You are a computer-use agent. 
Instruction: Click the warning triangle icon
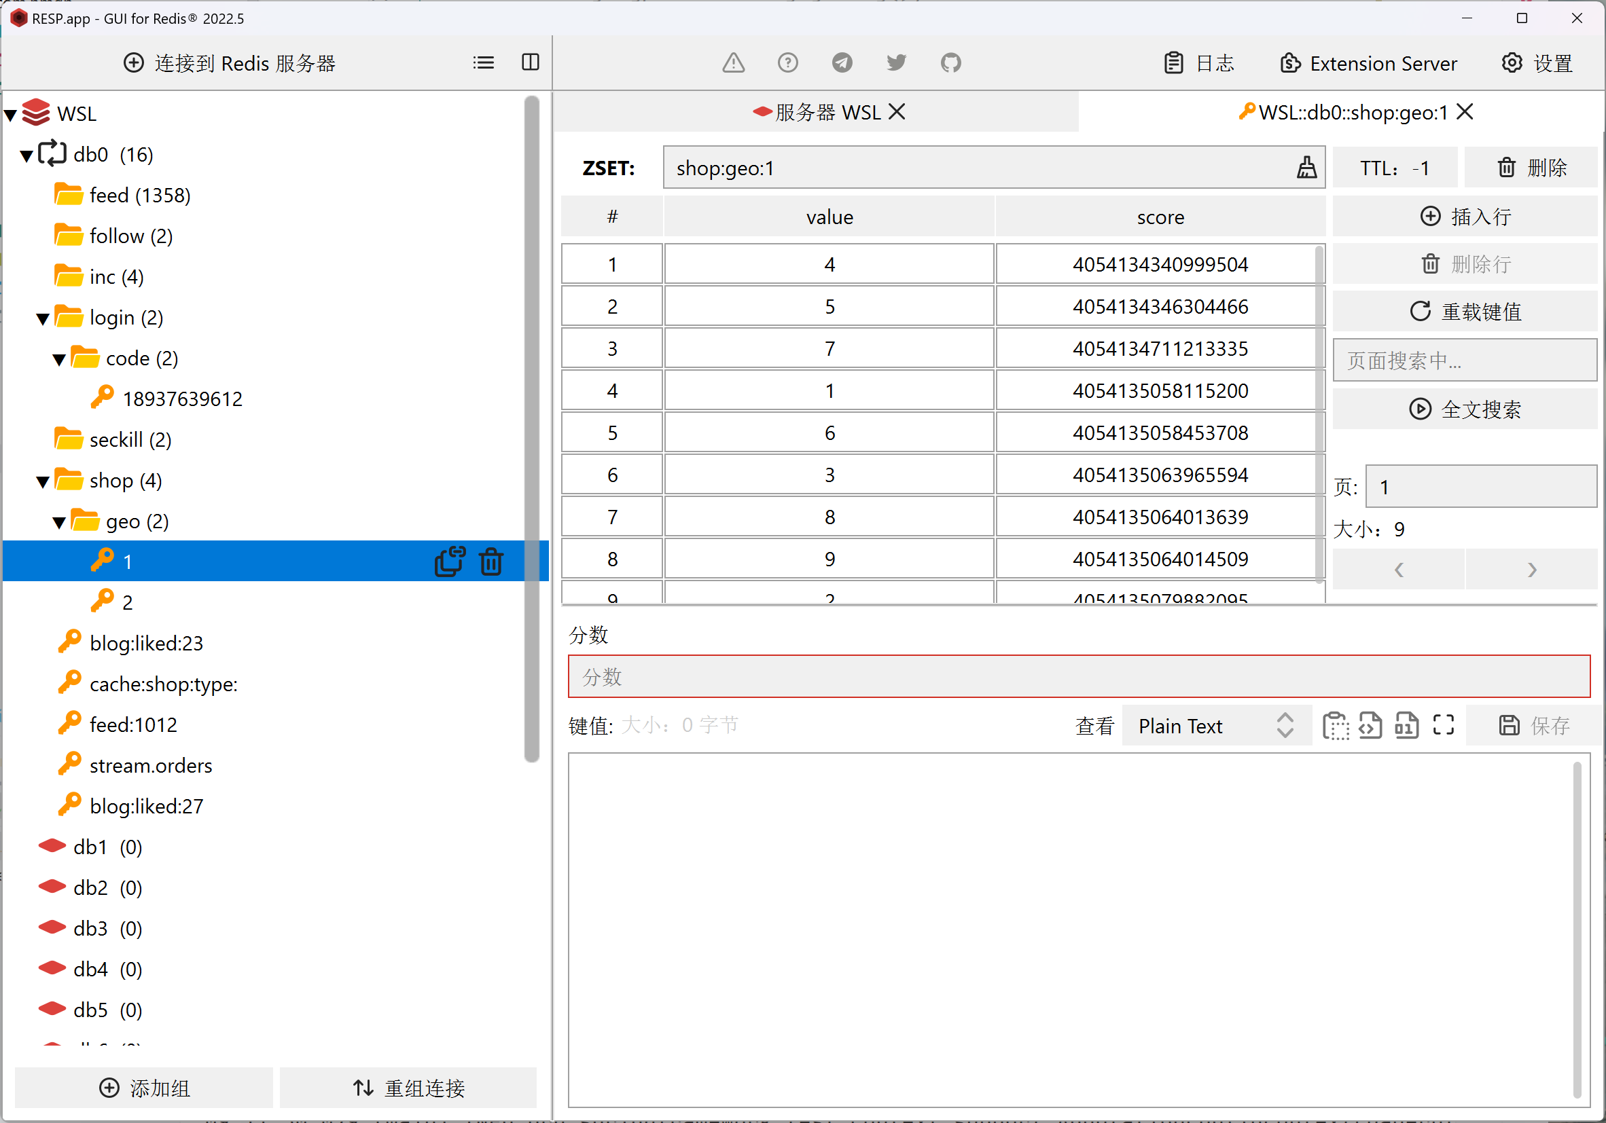click(x=733, y=63)
